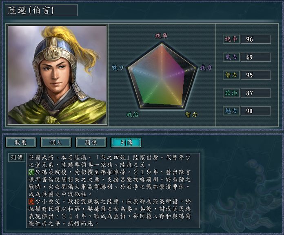The image size is (284, 235).
Task: Click the 列傳 label beside the biography
Action: click(x=17, y=157)
